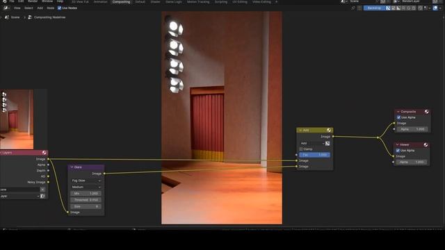Toggle include alpha icon on Add node
This screenshot has height=250, width=445.
[x=327, y=144]
